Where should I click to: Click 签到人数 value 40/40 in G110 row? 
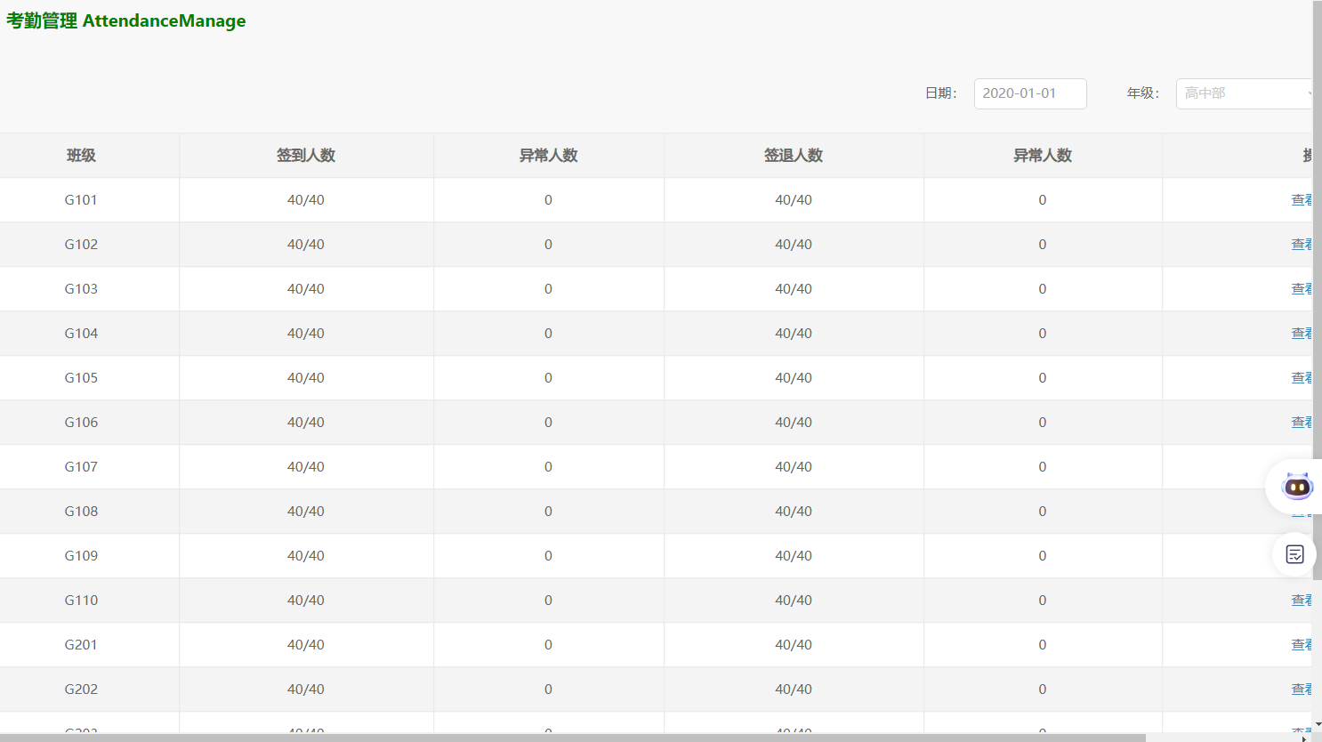pyautogui.click(x=306, y=601)
